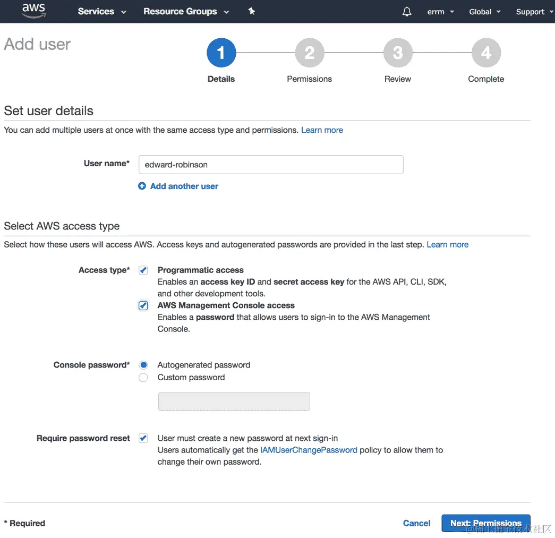555x538 pixels.
Task: Go to step 2 Permissions circle
Action: point(309,53)
